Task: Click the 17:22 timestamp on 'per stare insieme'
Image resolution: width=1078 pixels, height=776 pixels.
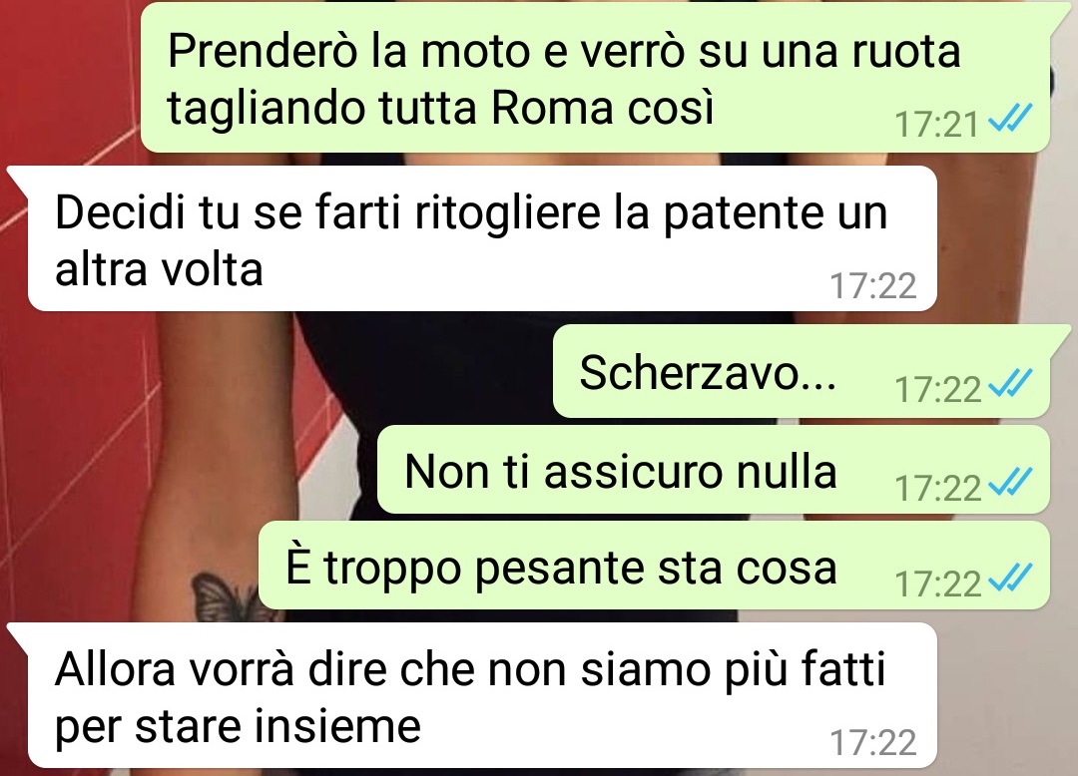Action: pyautogui.click(x=873, y=742)
